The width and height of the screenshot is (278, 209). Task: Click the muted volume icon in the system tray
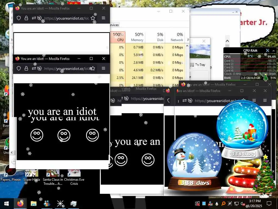(242, 204)
